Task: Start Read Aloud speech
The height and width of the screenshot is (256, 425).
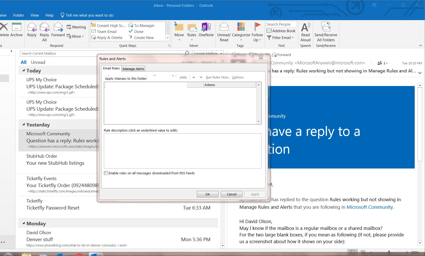Action: [x=305, y=32]
